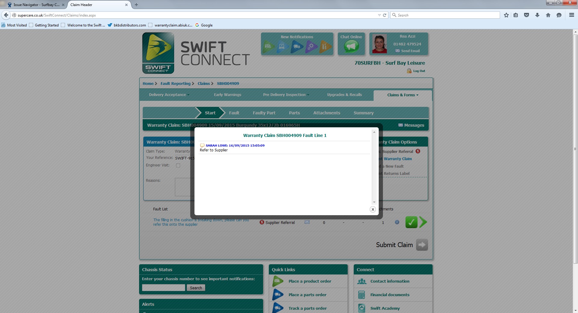Open the browser hamburger menu
Viewport: 578px width, 313px height.
click(x=572, y=15)
